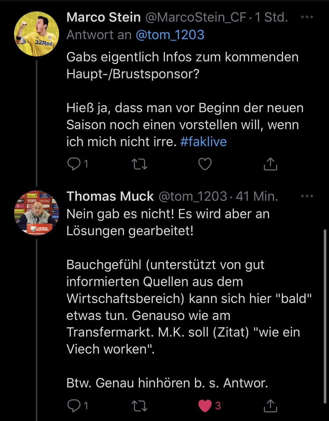Click the vertical scrollbar on right edge
The width and height of the screenshot is (329, 421).
pyautogui.click(x=325, y=316)
